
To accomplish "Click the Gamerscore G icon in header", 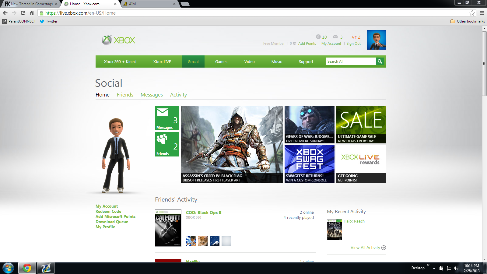I will click(x=318, y=37).
